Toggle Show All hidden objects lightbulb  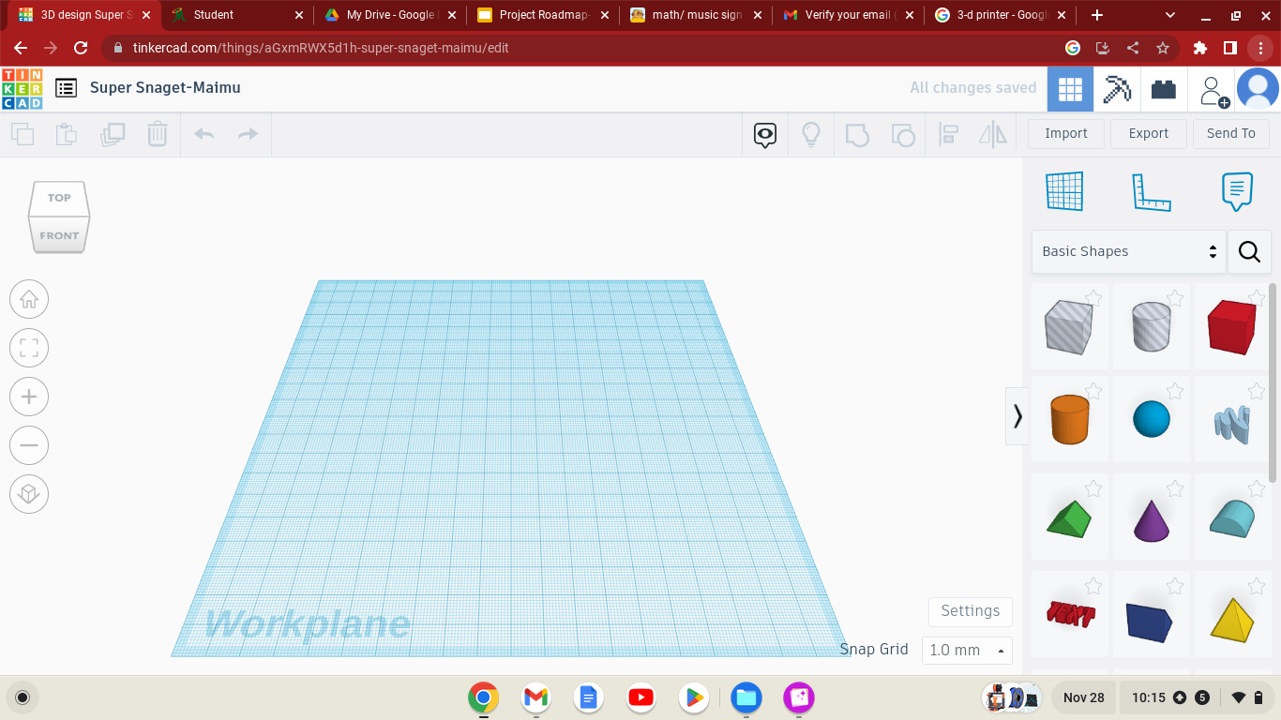[x=810, y=134]
